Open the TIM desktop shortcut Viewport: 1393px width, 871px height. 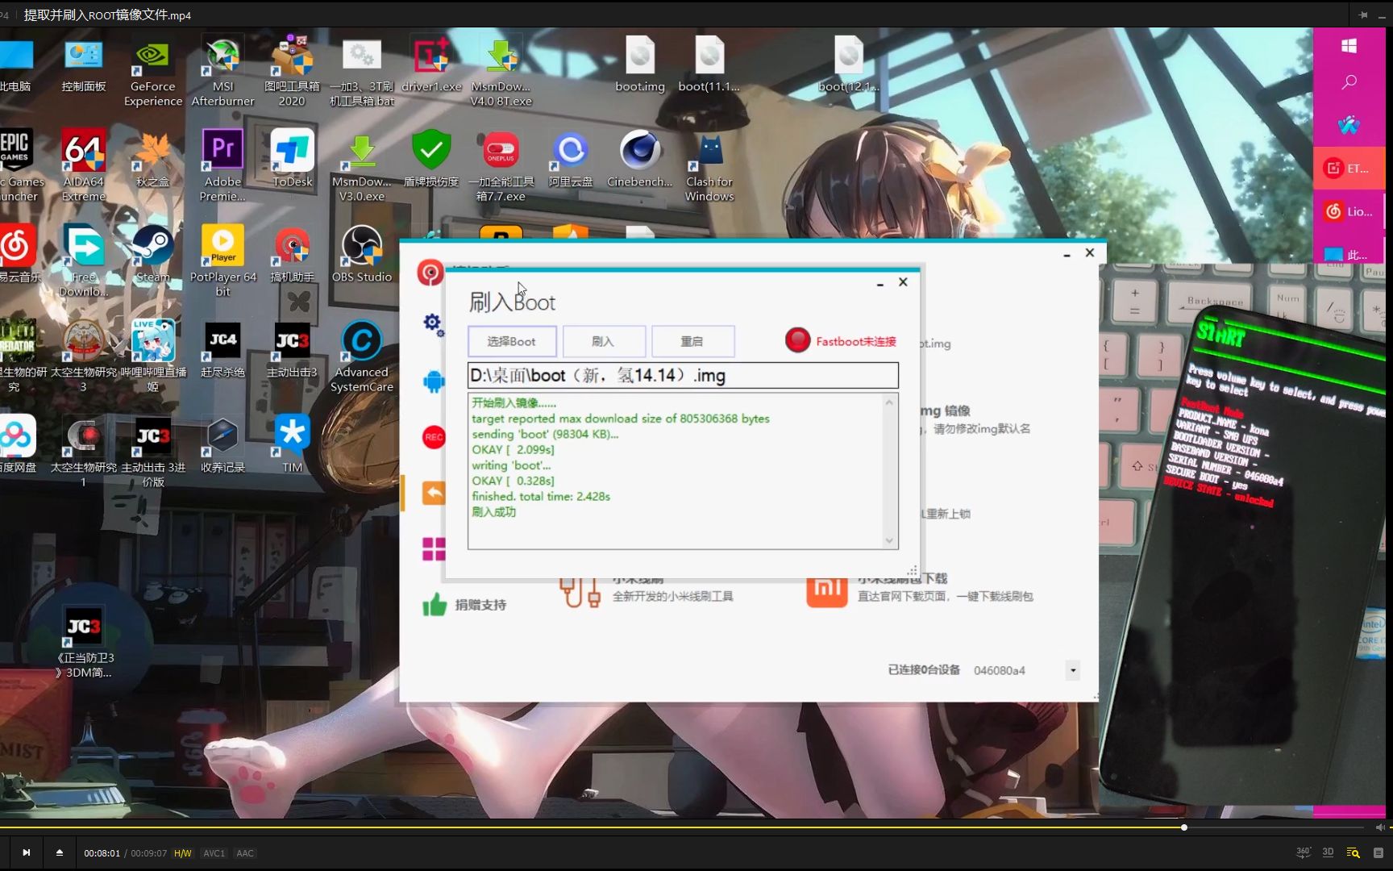coord(292,444)
